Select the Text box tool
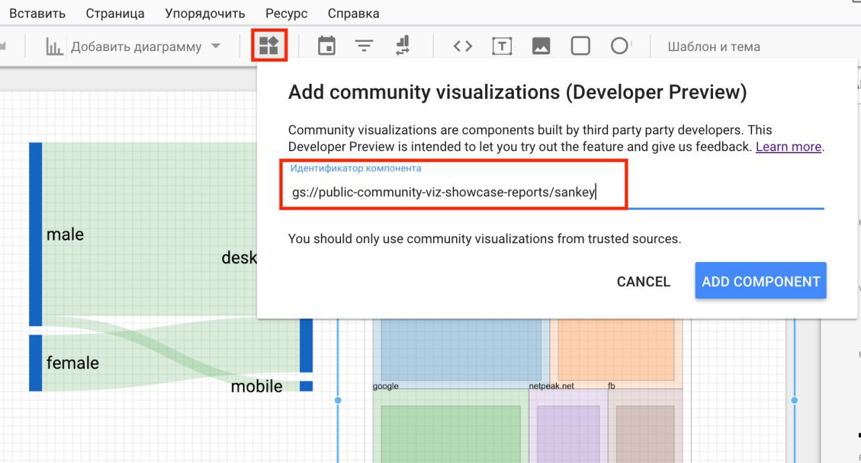 pyautogui.click(x=502, y=46)
